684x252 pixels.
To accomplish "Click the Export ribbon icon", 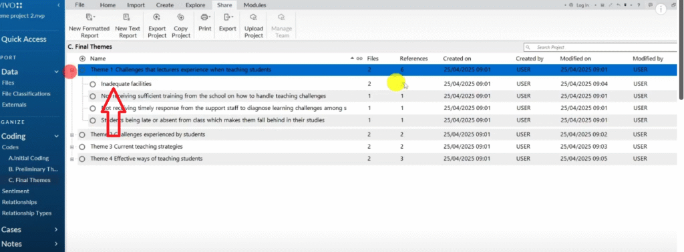I will click(227, 17).
